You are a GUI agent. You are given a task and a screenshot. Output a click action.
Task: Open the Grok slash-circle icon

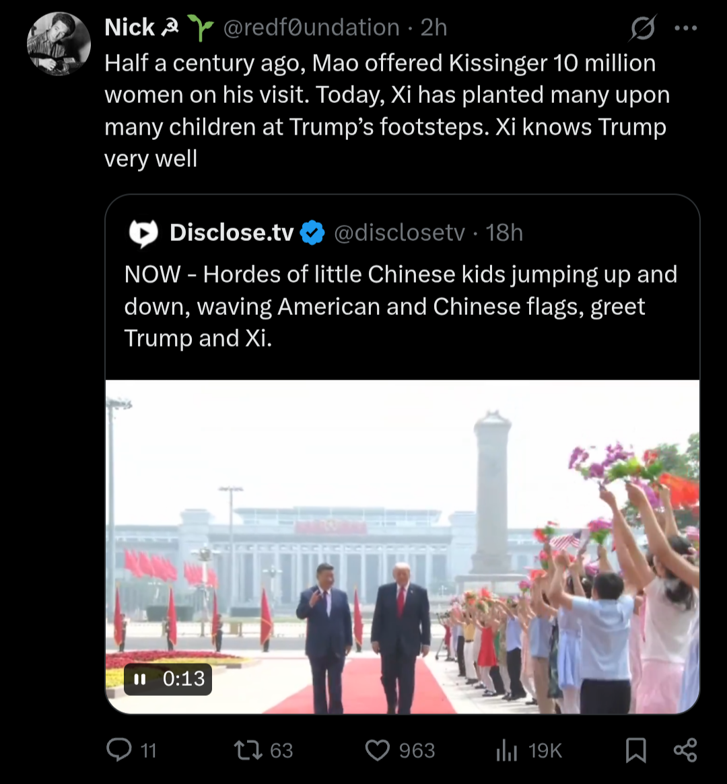[642, 28]
